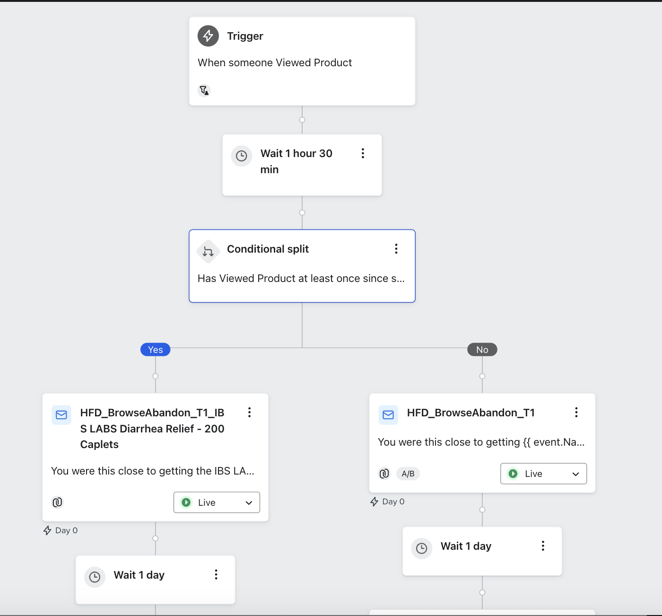Viewport: 662px width, 616px height.
Task: Click the UTM tracking icon on IBS LABS email card
Action: 57,502
